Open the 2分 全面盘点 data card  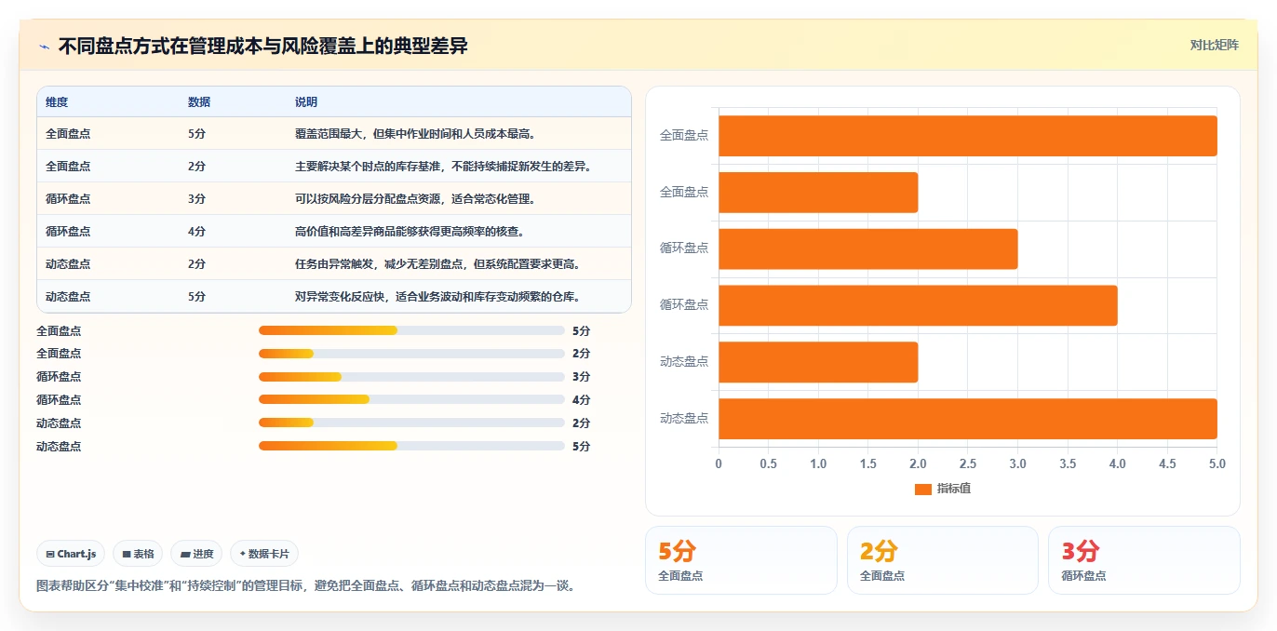[x=943, y=560]
